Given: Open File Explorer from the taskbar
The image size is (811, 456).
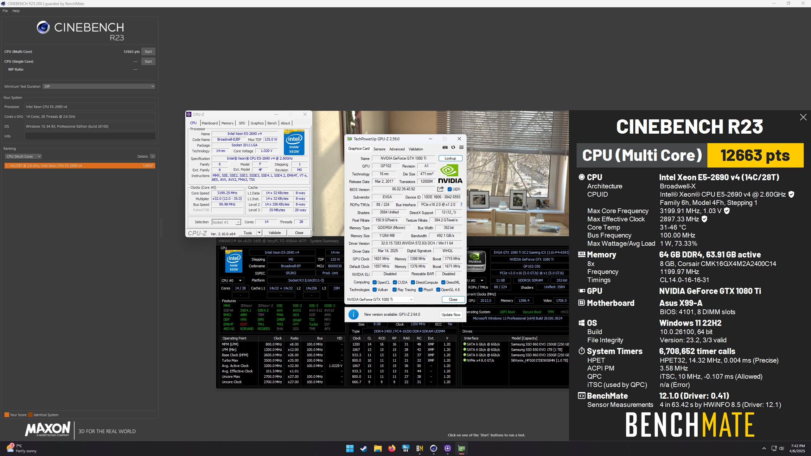Looking at the screenshot, I should click(x=378, y=448).
